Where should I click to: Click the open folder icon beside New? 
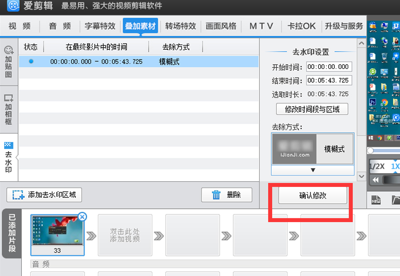(x=396, y=200)
